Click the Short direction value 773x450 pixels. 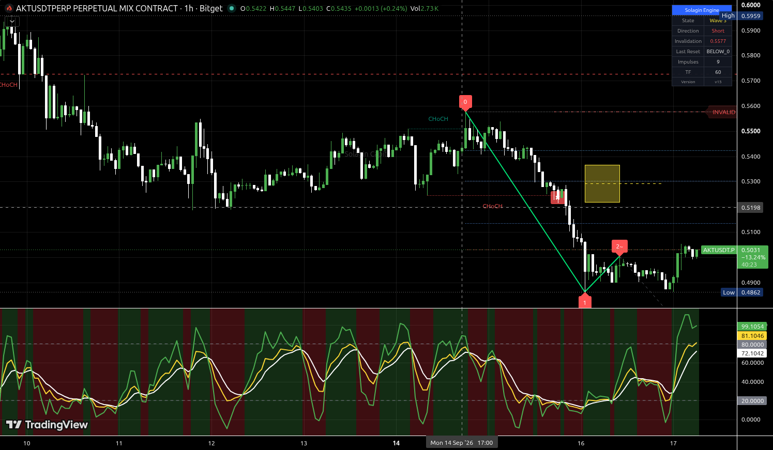tap(718, 31)
